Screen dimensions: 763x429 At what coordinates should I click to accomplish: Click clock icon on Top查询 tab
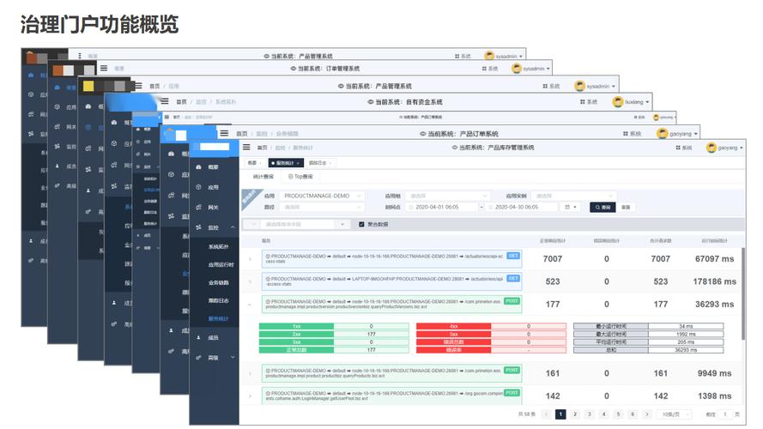(290, 177)
